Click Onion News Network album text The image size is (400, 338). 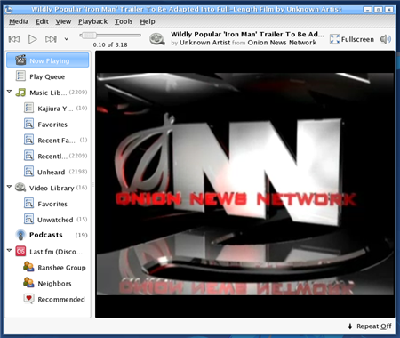click(282, 43)
